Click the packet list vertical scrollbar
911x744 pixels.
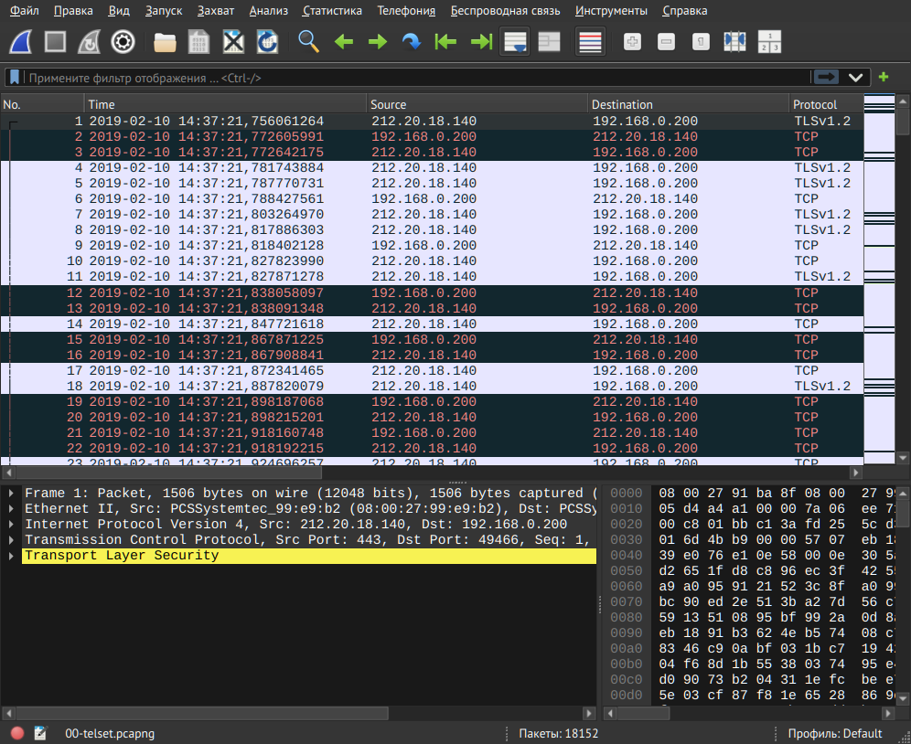[903, 279]
